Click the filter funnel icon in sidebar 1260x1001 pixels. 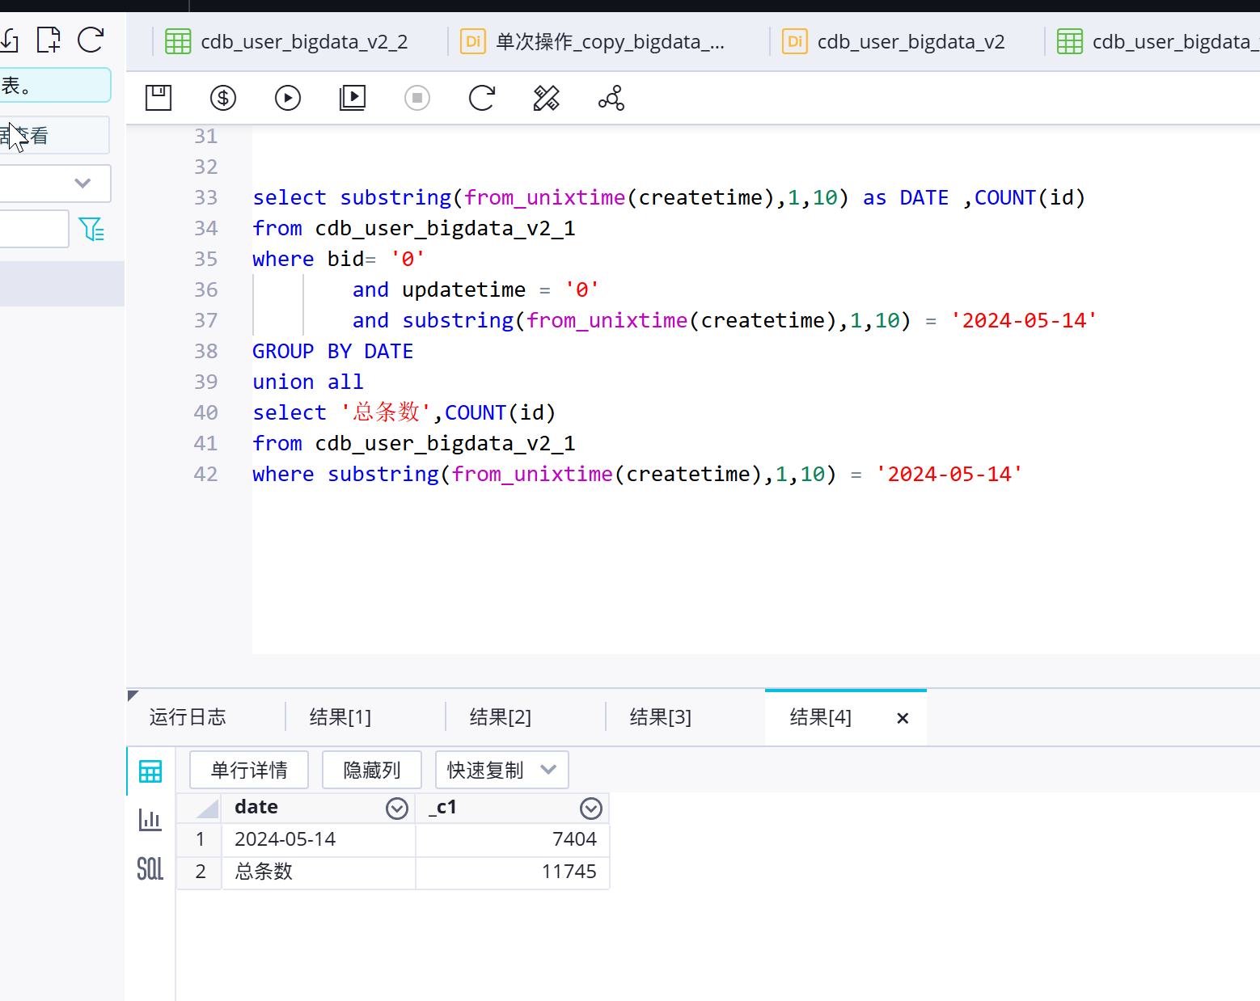click(92, 230)
